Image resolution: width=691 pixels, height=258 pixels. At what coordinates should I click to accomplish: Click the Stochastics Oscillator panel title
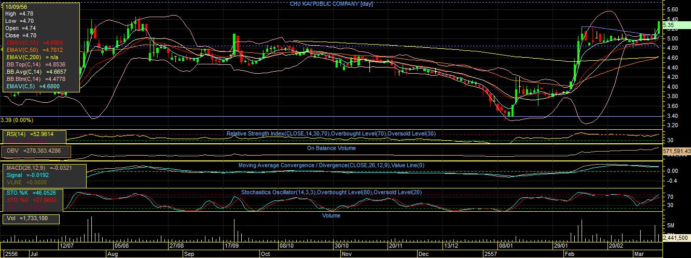pyautogui.click(x=331, y=193)
